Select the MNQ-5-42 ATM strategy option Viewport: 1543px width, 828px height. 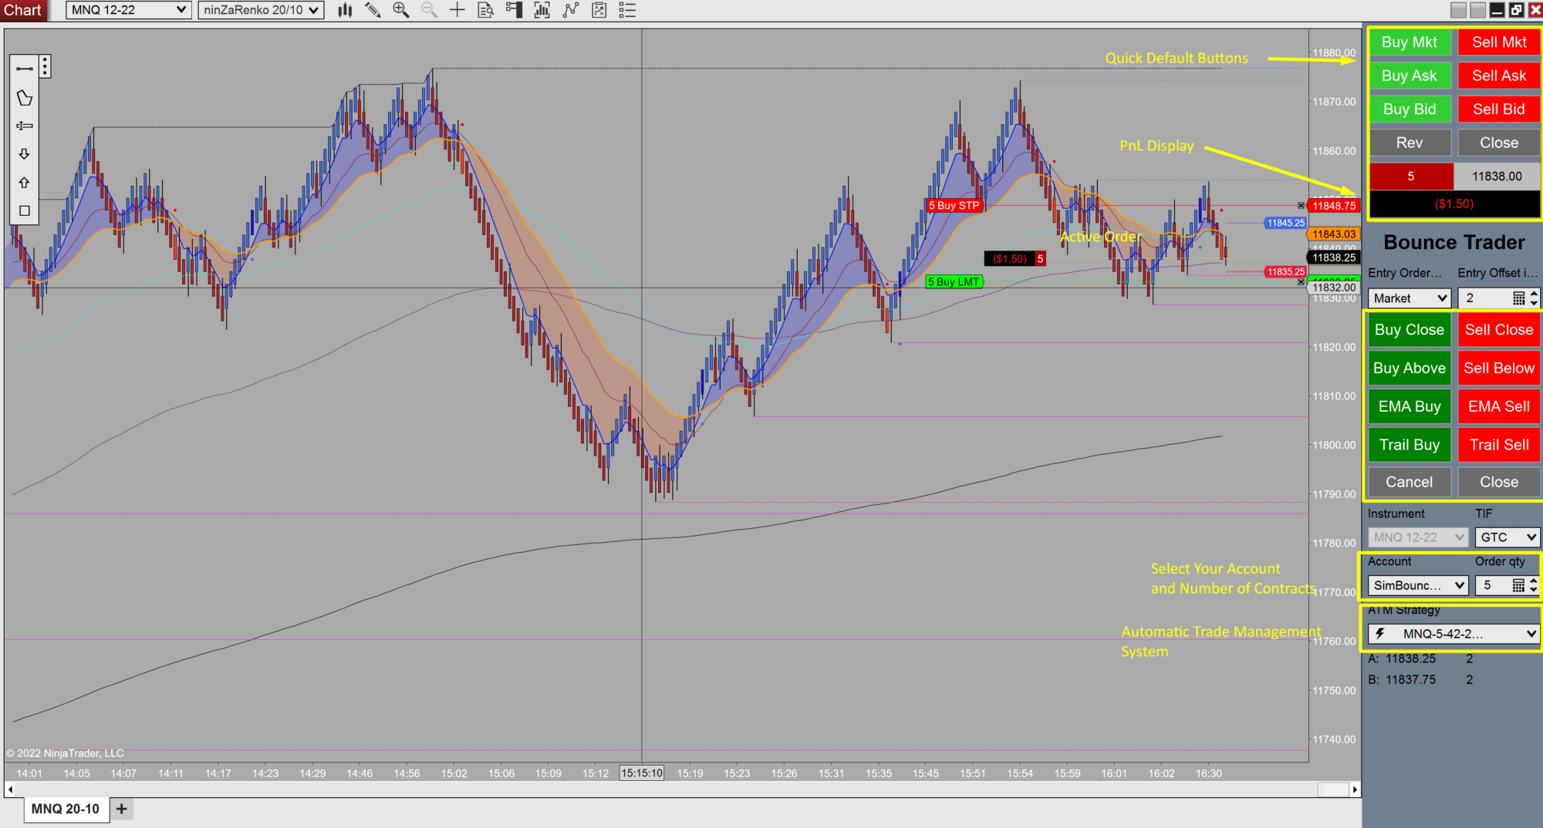click(x=1451, y=634)
